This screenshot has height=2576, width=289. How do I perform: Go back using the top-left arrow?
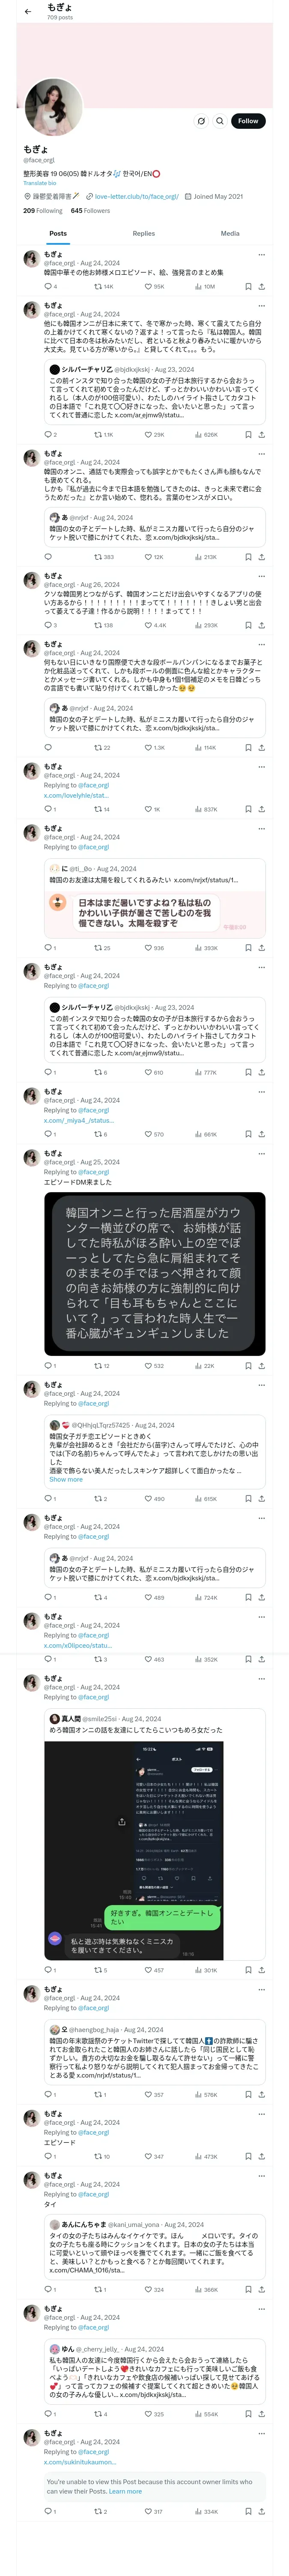click(28, 11)
